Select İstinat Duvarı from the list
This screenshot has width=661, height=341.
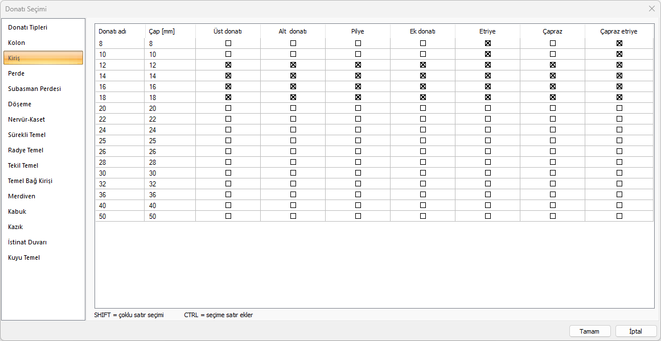tap(27, 242)
